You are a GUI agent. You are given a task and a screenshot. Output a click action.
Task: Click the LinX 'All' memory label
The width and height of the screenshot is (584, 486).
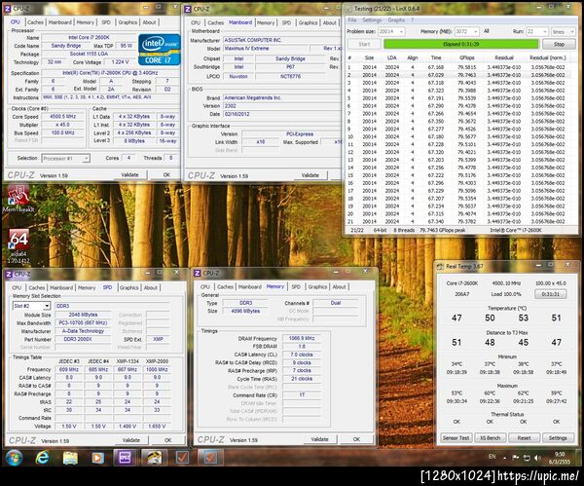tap(486, 31)
